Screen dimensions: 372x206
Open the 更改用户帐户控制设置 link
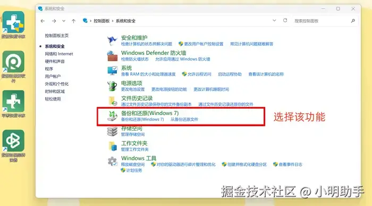click(x=204, y=44)
